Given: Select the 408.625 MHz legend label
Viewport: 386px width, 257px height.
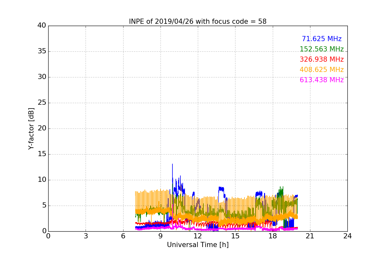Looking at the screenshot, I should 322,70.
